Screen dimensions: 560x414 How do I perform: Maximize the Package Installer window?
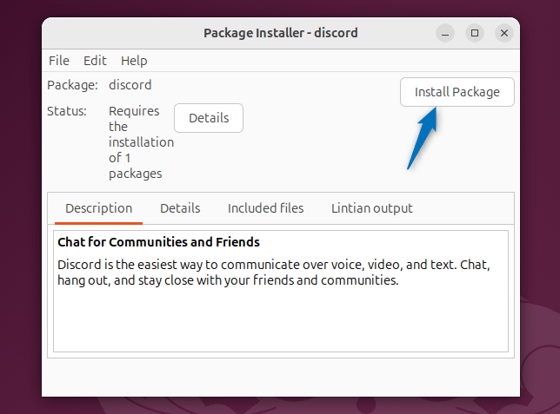coord(475,33)
